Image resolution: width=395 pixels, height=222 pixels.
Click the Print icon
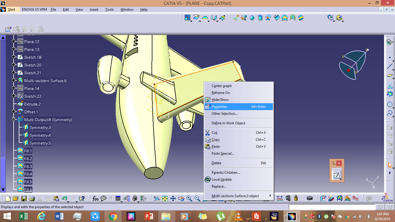click(x=32, y=199)
